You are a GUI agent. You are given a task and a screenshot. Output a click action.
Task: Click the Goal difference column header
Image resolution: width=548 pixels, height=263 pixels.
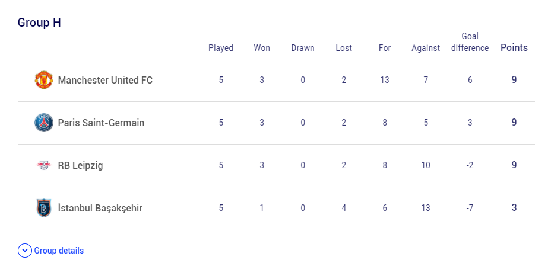coord(470,42)
